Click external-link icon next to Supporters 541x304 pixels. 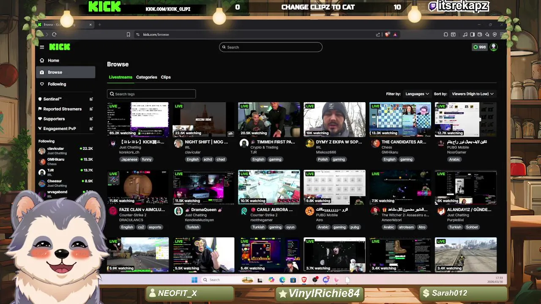tap(91, 119)
